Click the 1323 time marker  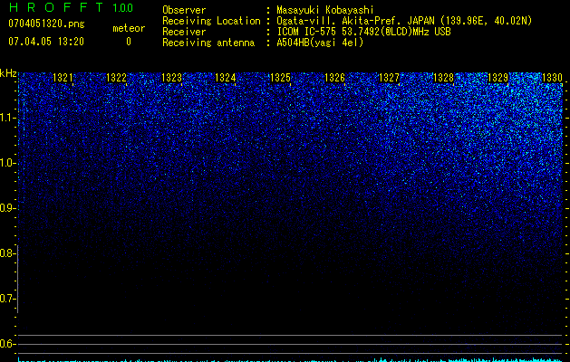171,78
